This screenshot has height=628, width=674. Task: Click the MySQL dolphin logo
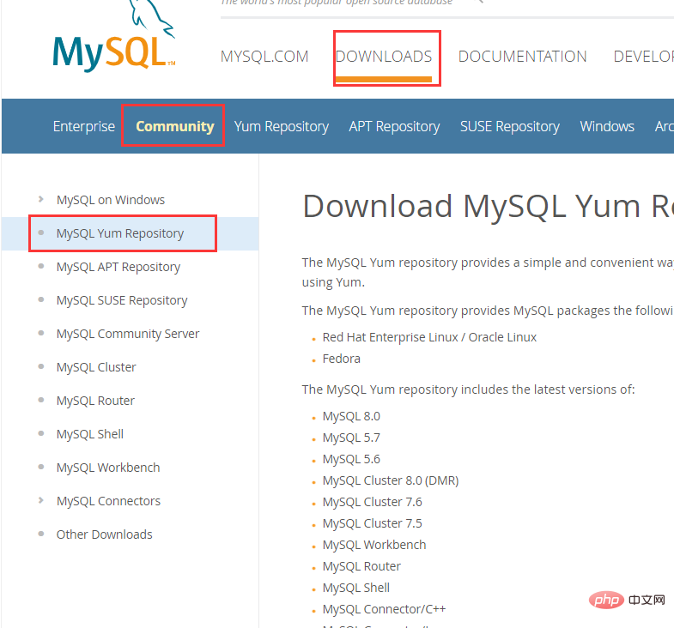[114, 36]
